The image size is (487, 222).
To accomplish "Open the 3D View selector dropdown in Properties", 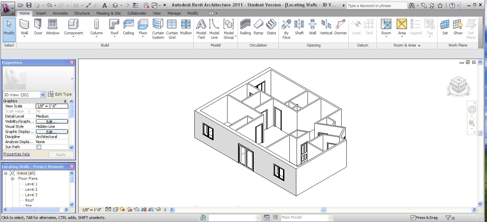I will (43, 94).
